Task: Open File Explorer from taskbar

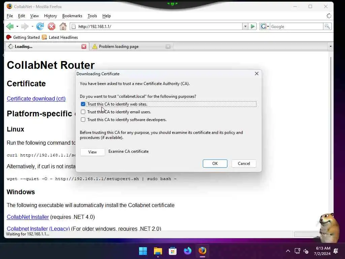Action: 158,251
